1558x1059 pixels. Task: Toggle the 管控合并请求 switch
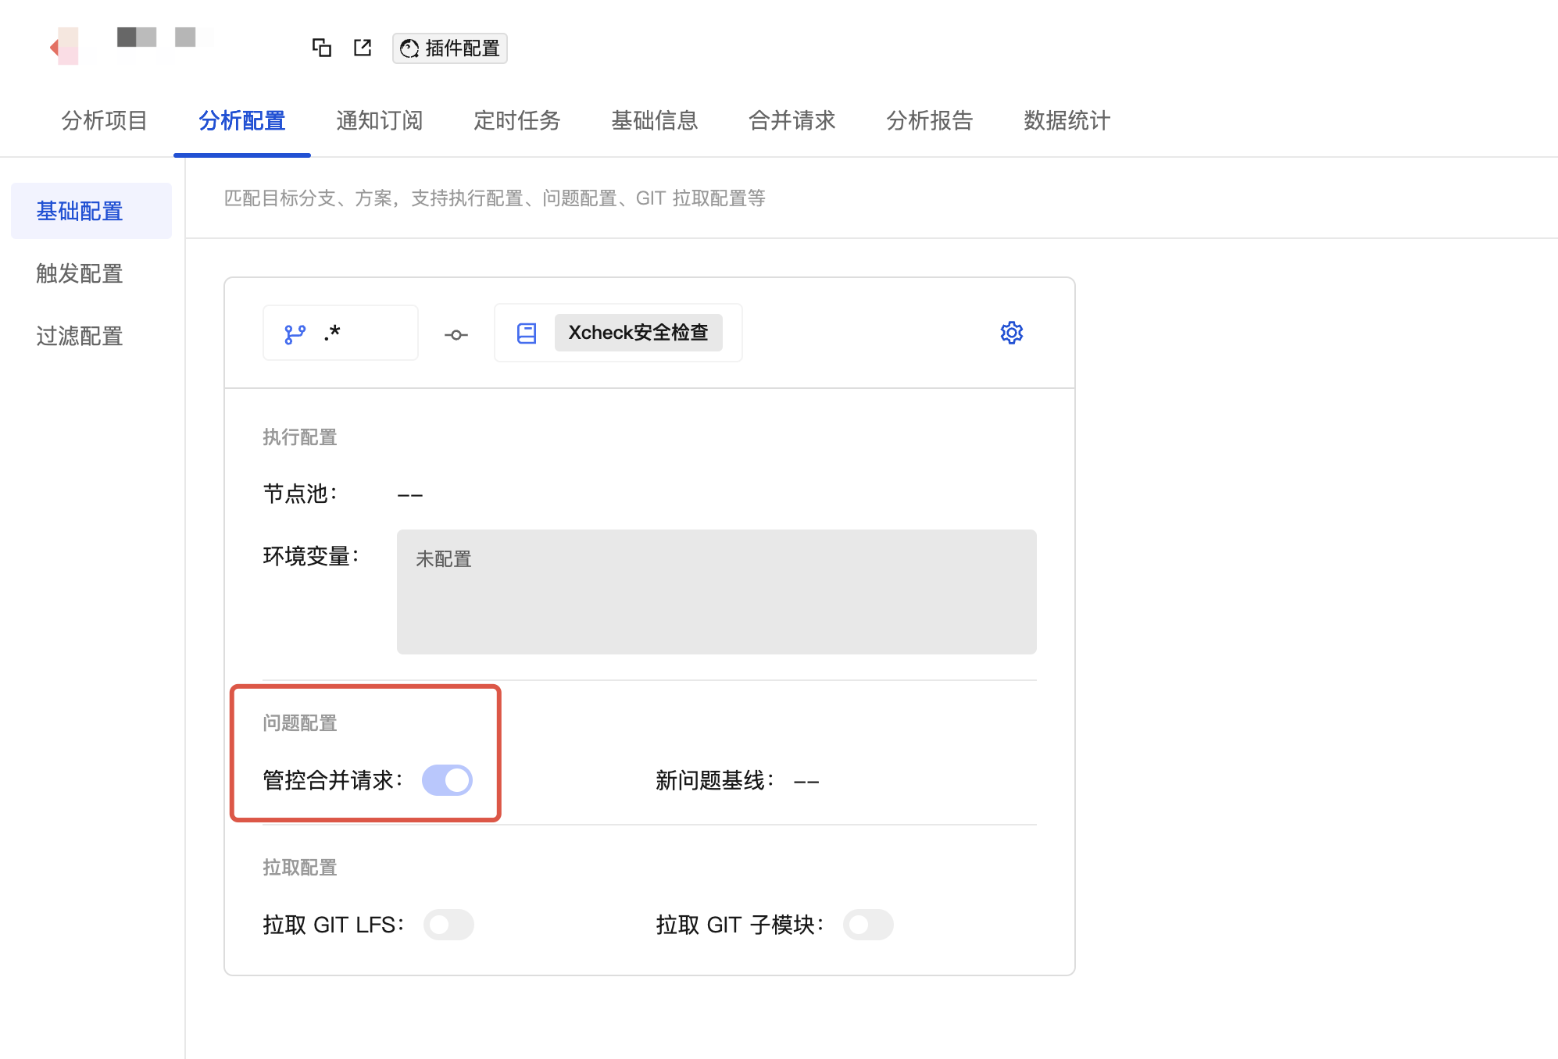click(447, 780)
